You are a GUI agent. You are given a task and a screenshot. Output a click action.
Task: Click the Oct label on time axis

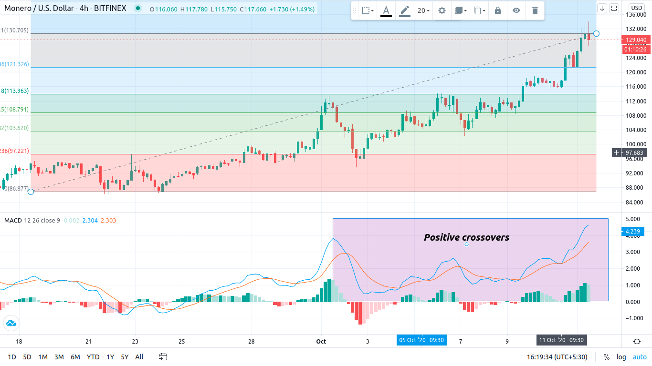click(x=321, y=341)
